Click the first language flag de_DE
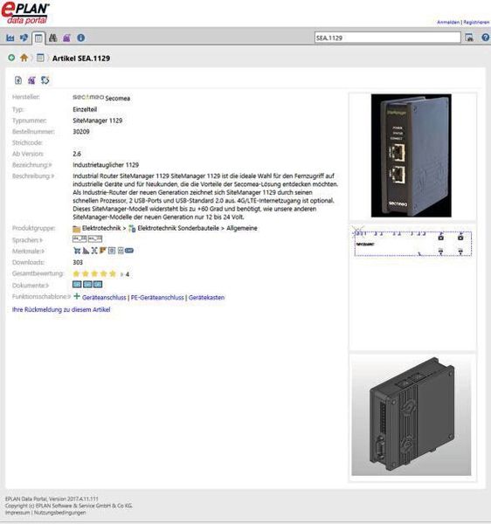The width and height of the screenshot is (491, 524). click(80, 238)
